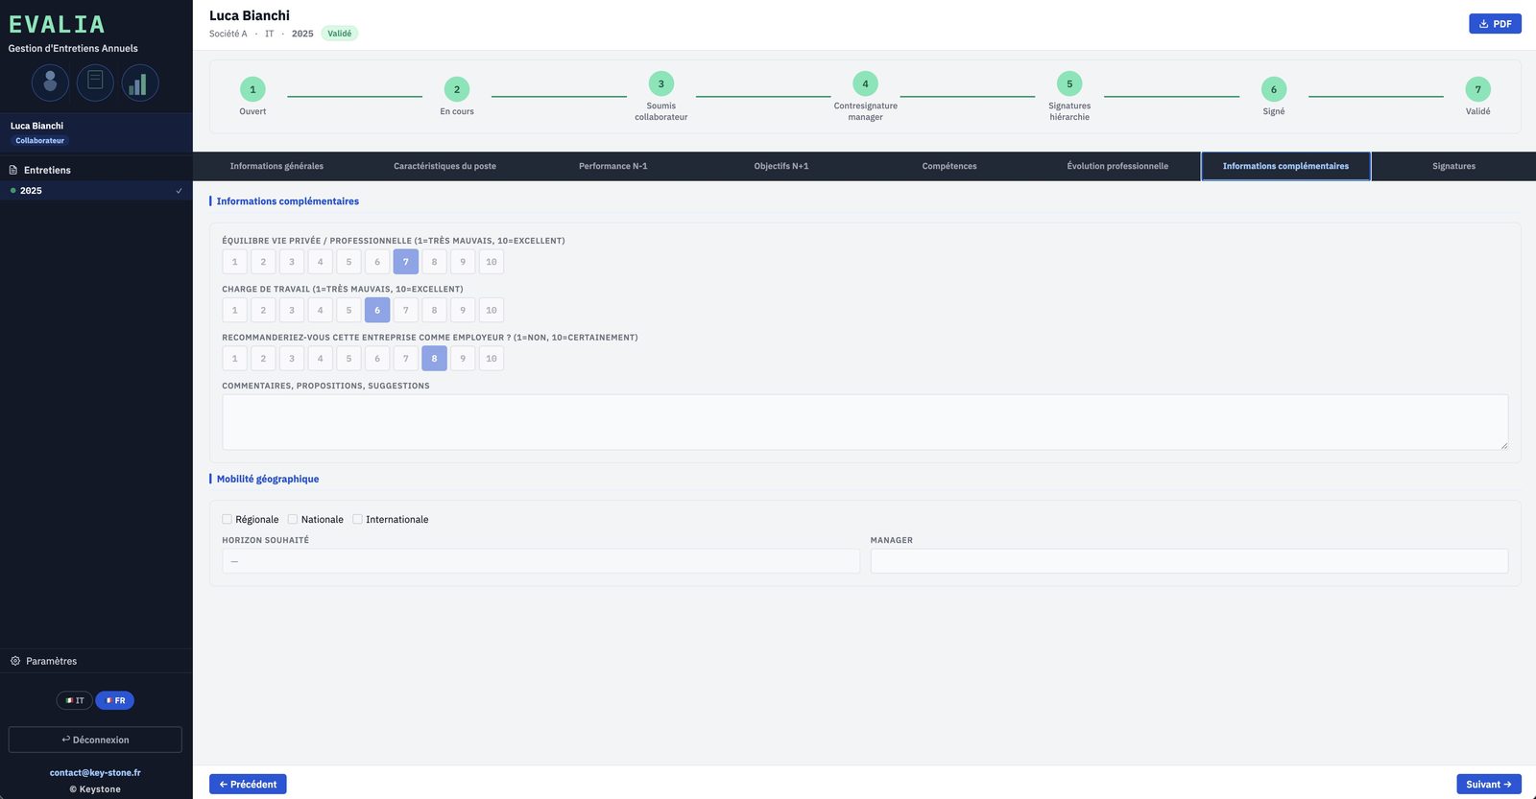Image resolution: width=1536 pixels, height=799 pixels.
Task: Click Luca Bianchi name in sidebar
Action: [x=36, y=126]
